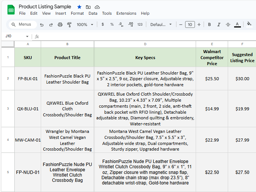Toggle bold formatting
256x192 pixels.
(209, 24)
